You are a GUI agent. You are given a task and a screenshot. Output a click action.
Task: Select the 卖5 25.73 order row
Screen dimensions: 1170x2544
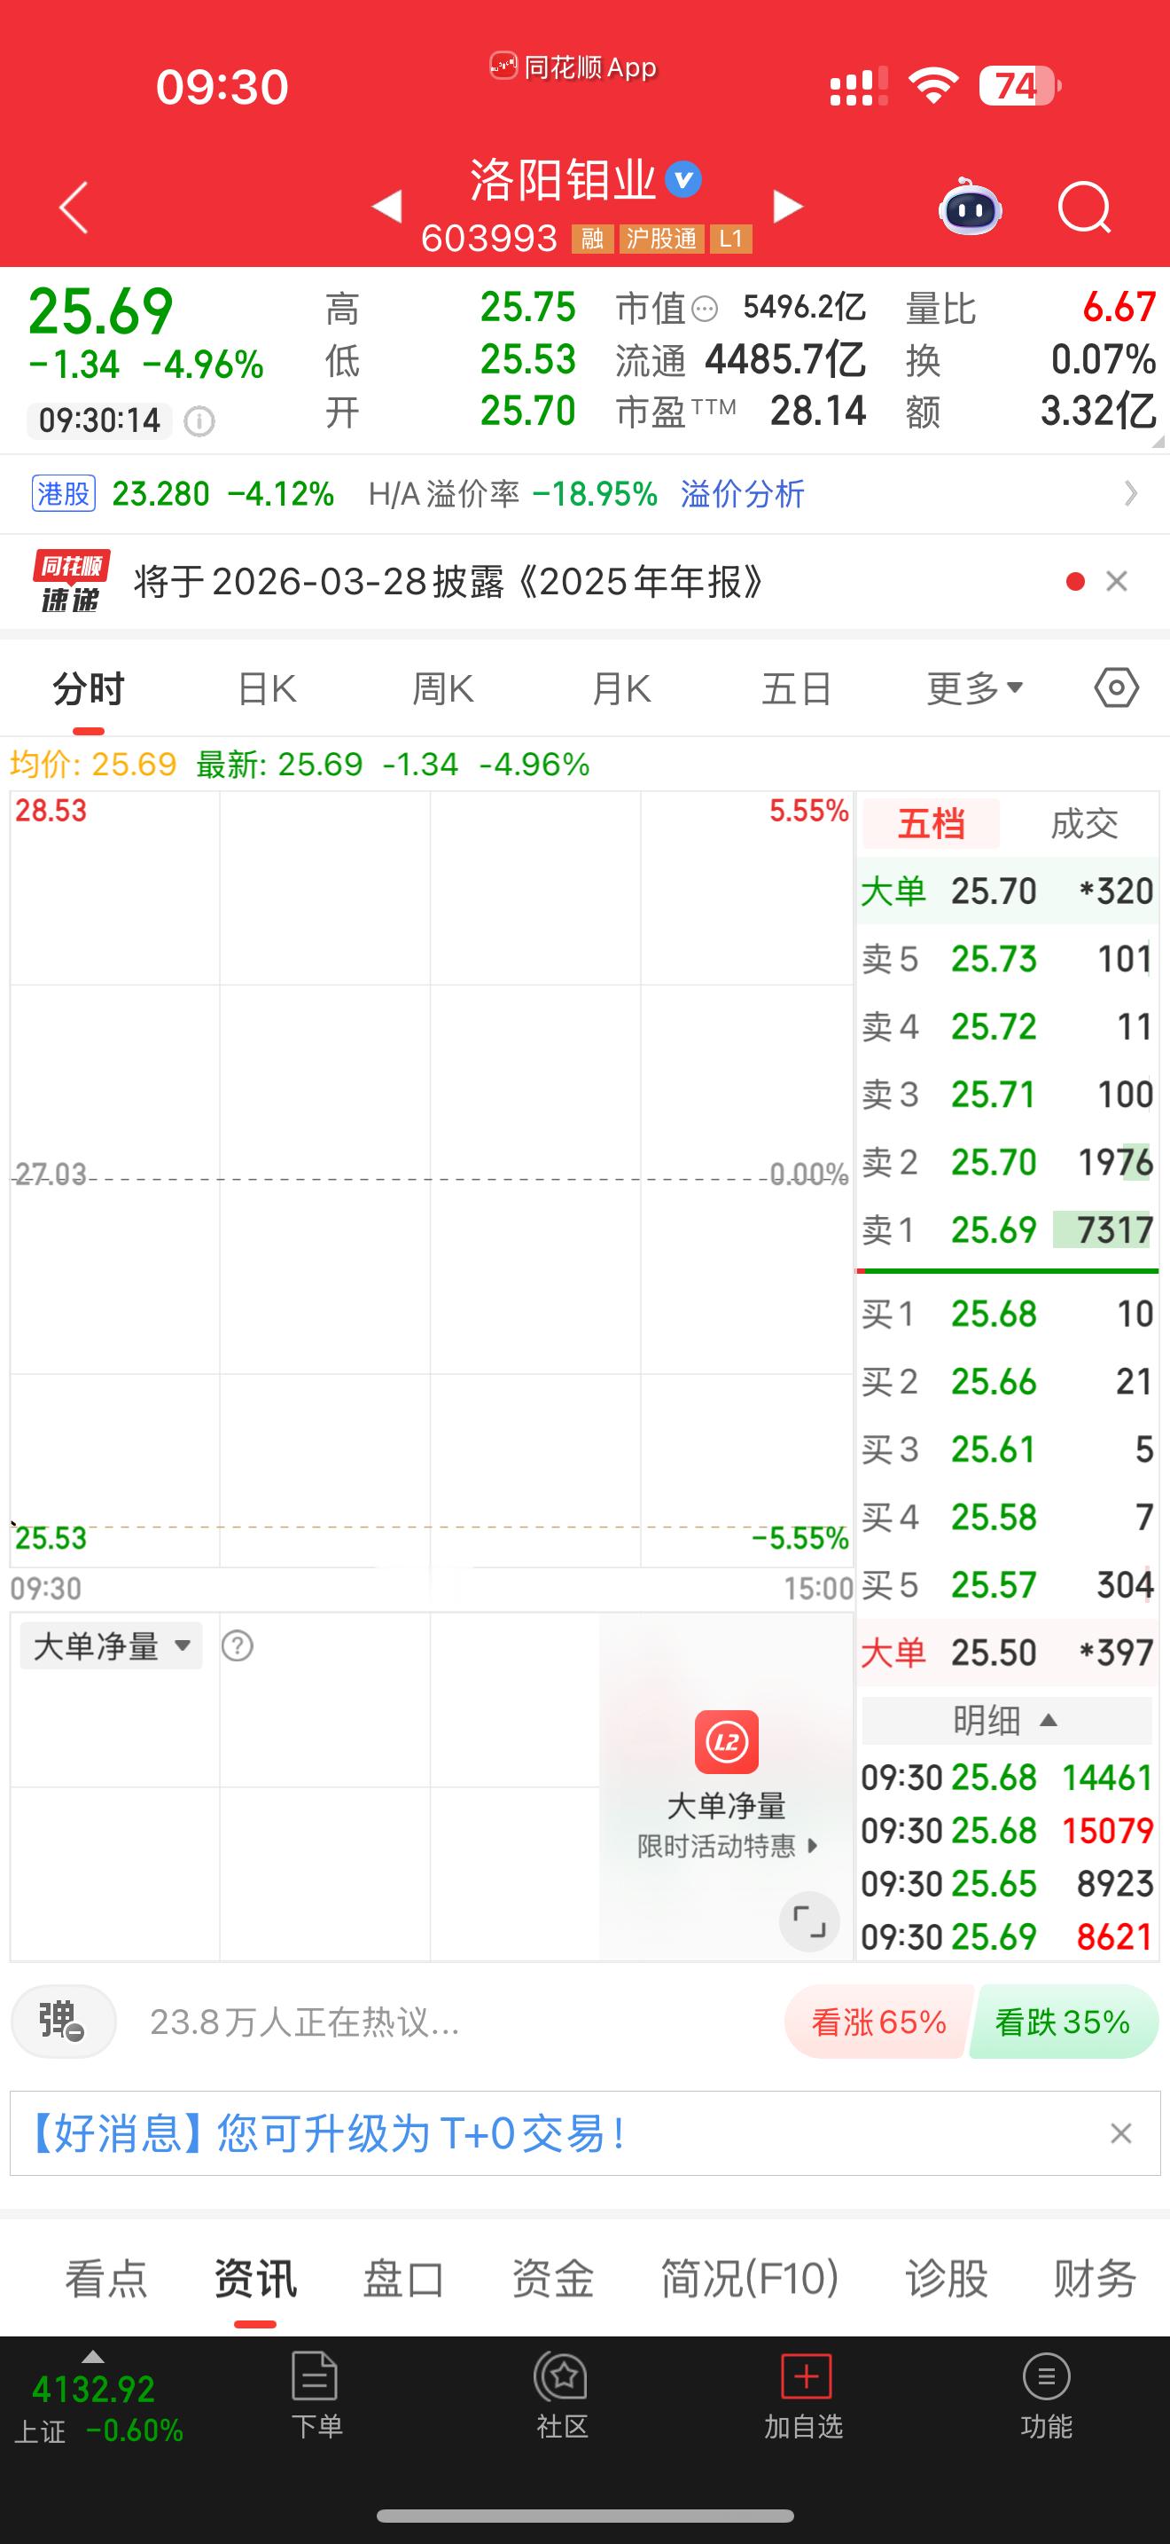point(1007,959)
